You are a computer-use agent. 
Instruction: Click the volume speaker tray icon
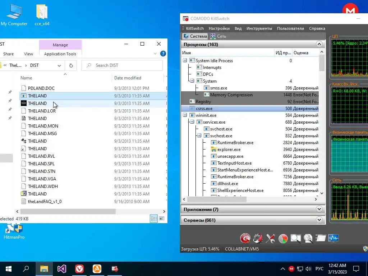click(x=308, y=269)
